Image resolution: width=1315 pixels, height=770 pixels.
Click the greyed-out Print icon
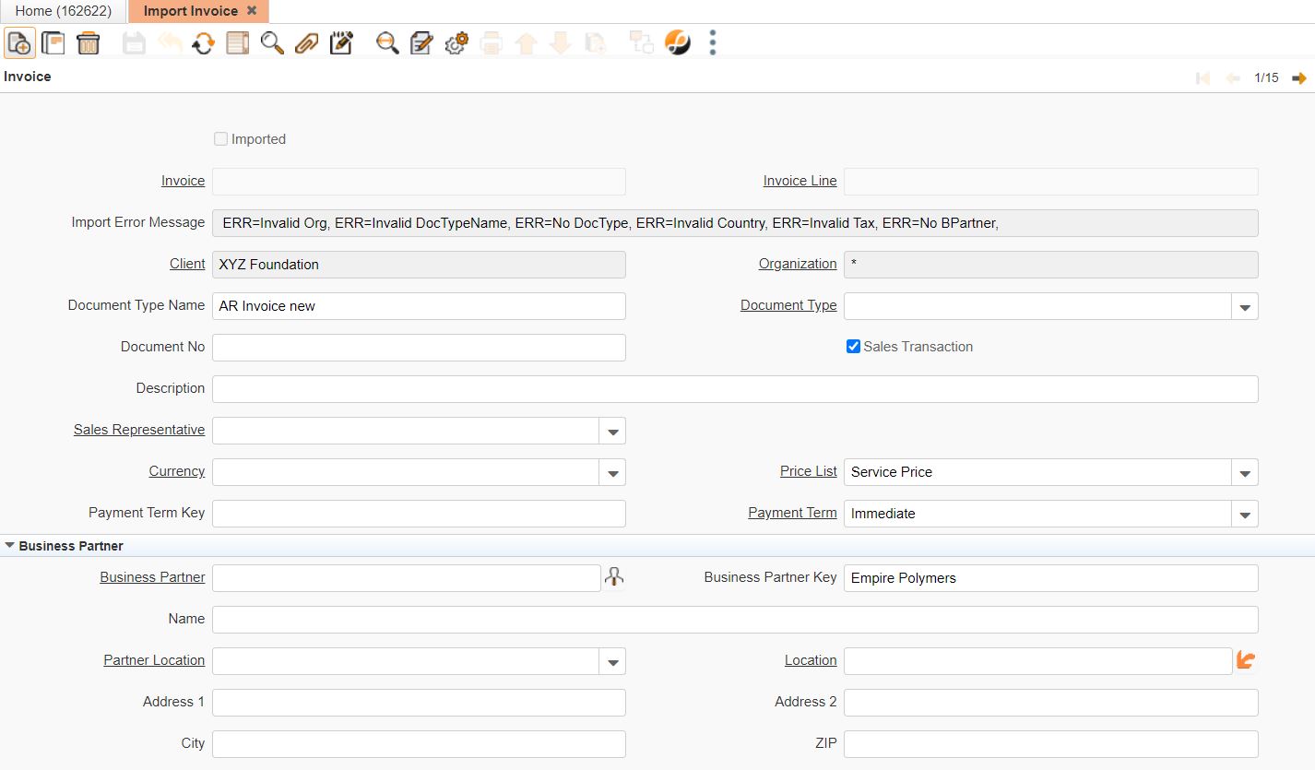[x=491, y=42]
